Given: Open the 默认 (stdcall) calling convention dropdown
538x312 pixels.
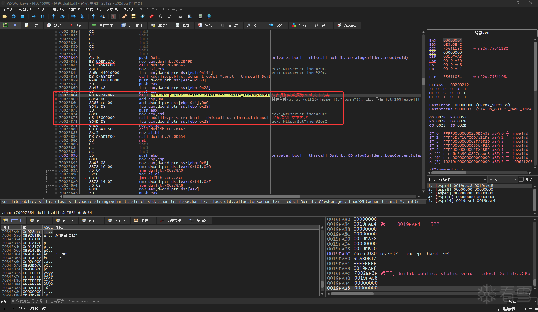Looking at the screenshot, I should (x=457, y=179).
